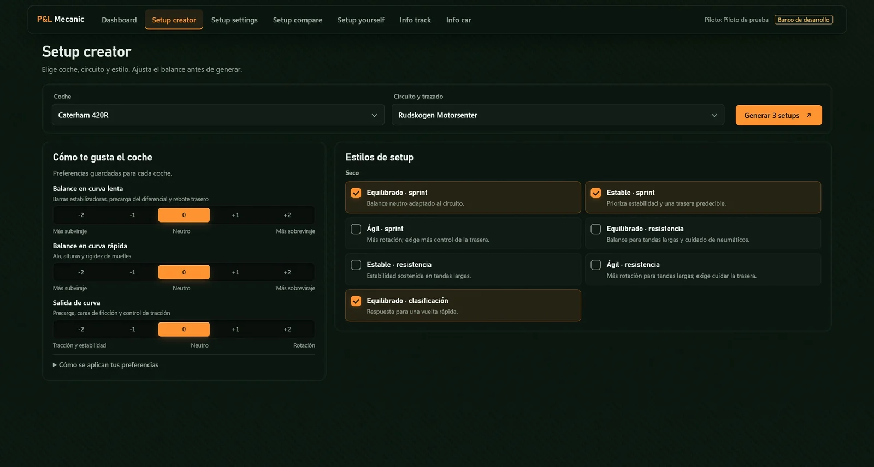Check Equilibrado · resistencia style
Image resolution: width=874 pixels, height=467 pixels.
[x=595, y=229]
